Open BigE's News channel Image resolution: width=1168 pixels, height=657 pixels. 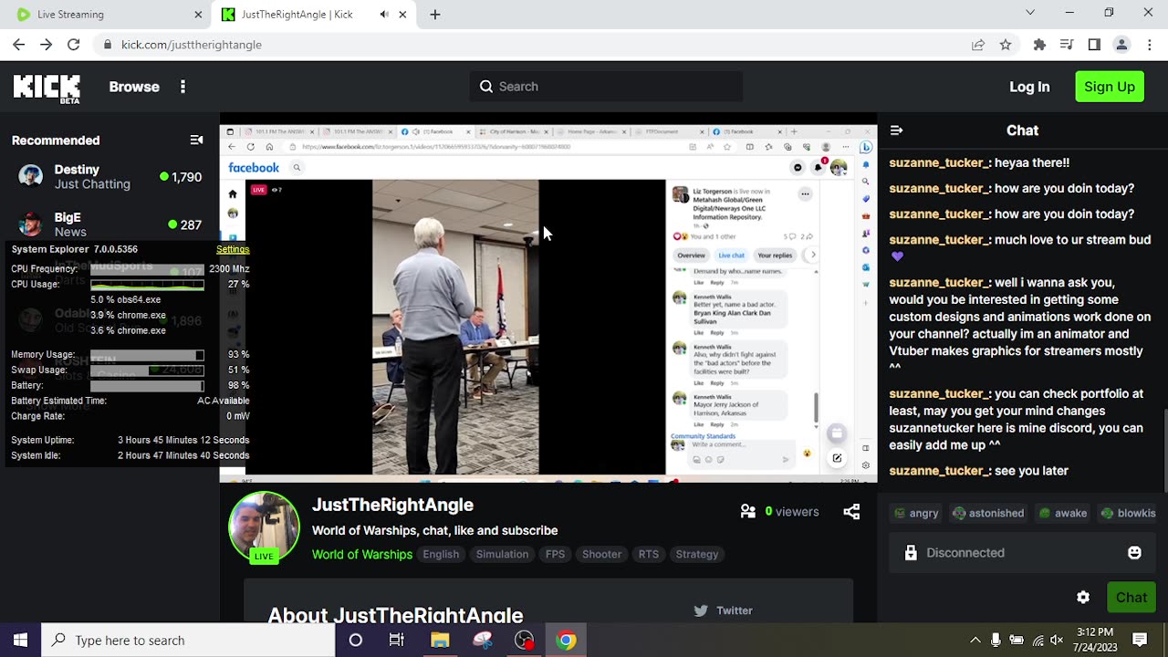coord(109,224)
